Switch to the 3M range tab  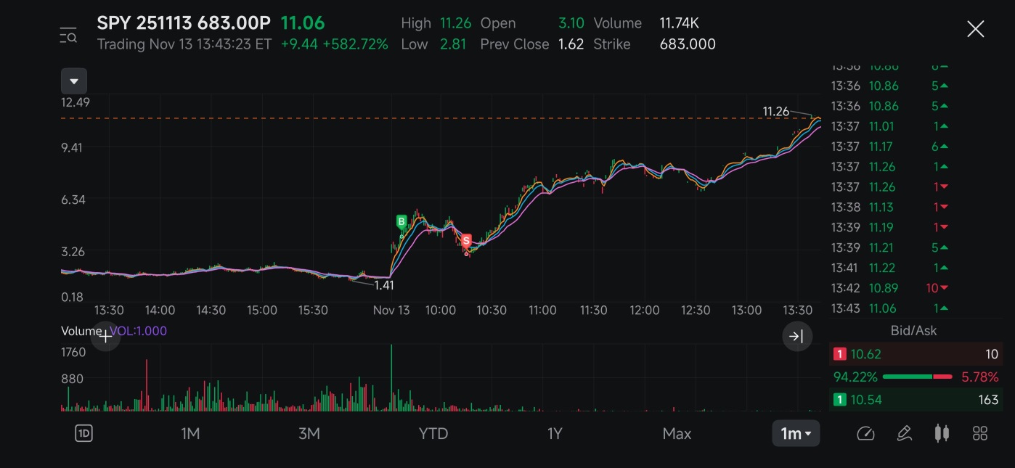309,434
